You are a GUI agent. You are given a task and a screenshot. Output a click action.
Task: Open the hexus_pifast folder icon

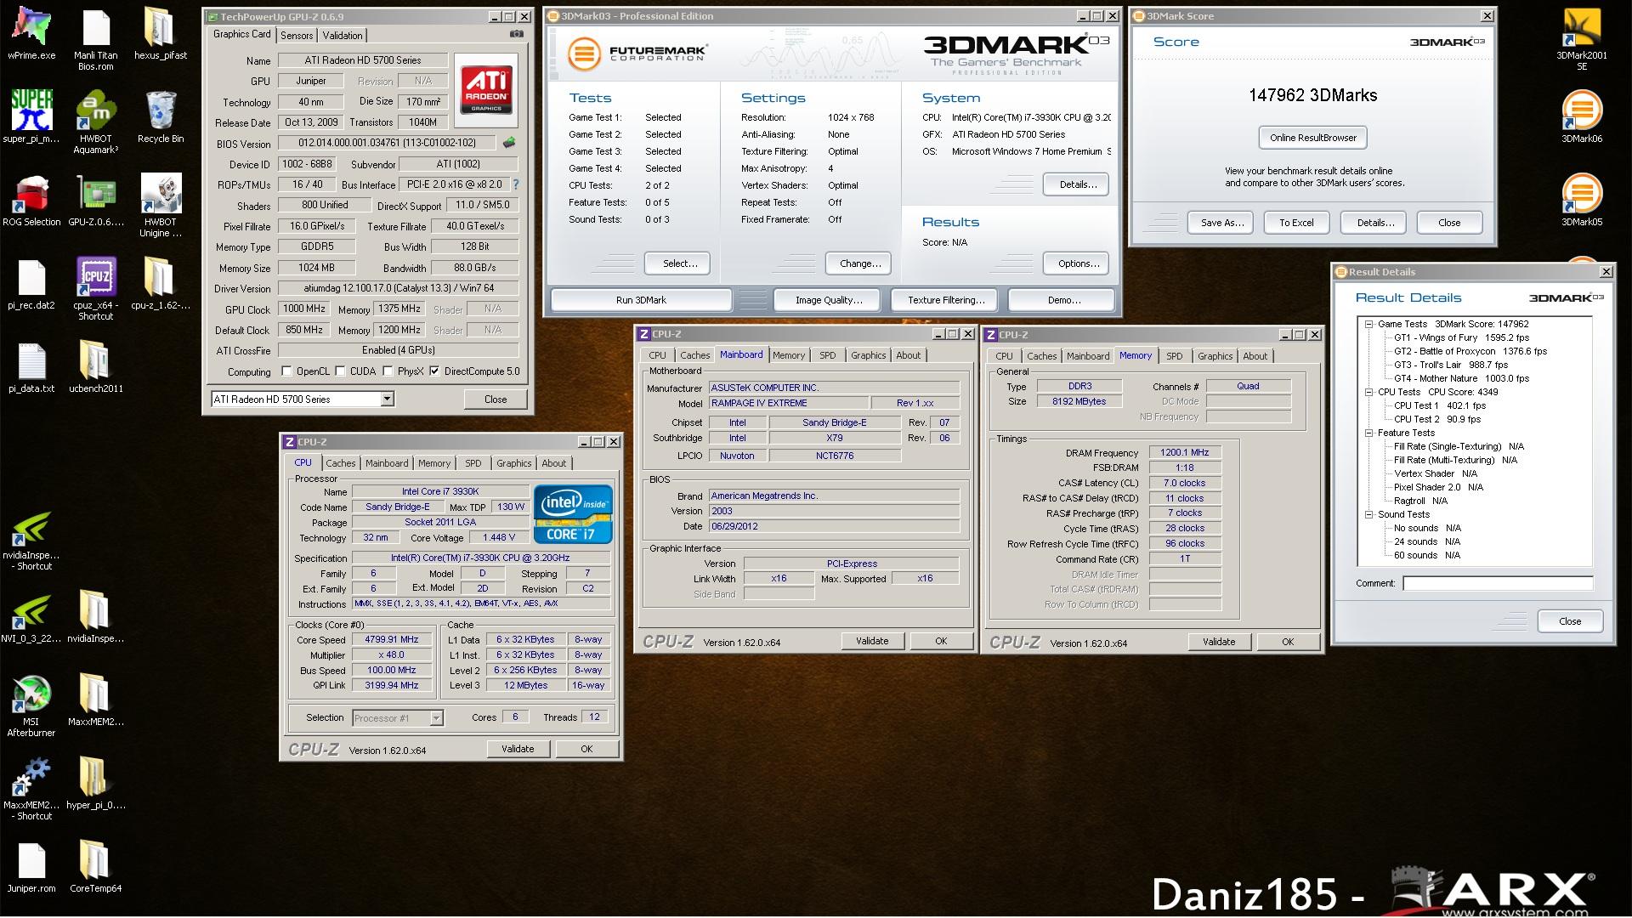point(160,34)
